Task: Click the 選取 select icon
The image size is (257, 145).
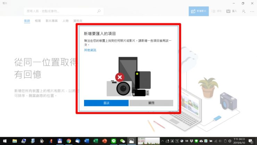Action: [x=216, y=11]
